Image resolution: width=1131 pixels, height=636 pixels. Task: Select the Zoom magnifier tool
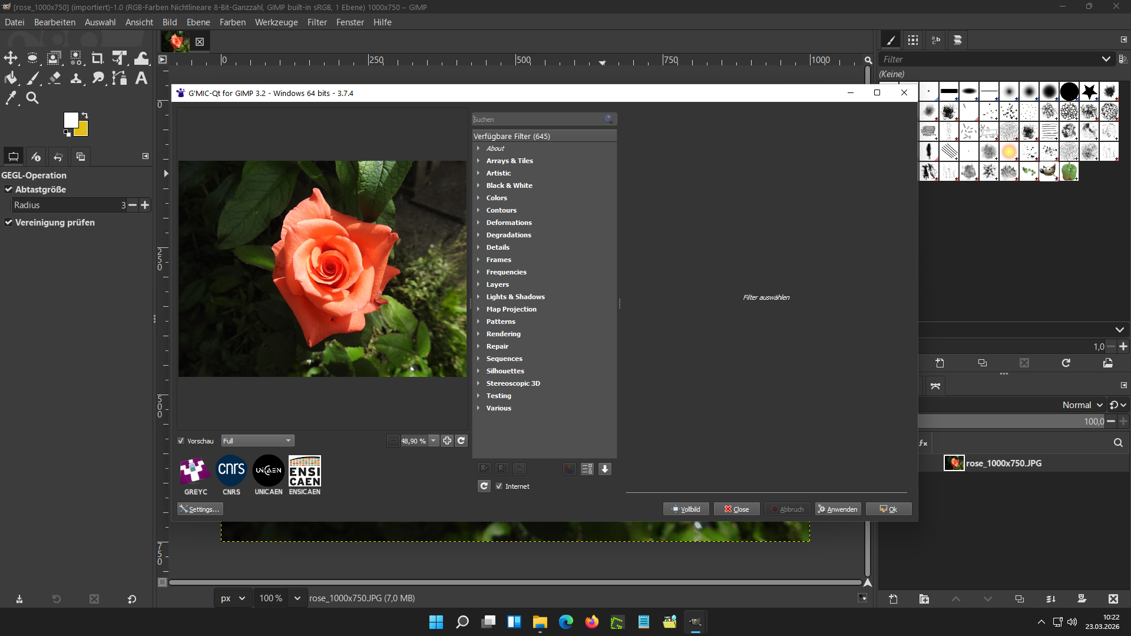[32, 98]
